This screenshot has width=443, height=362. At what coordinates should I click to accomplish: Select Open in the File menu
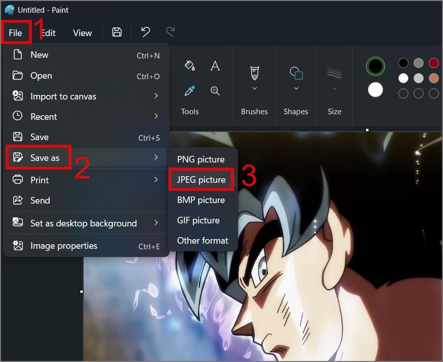(x=86, y=76)
